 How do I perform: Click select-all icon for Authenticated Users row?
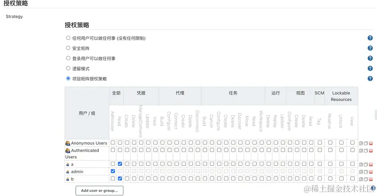tap(361, 151)
